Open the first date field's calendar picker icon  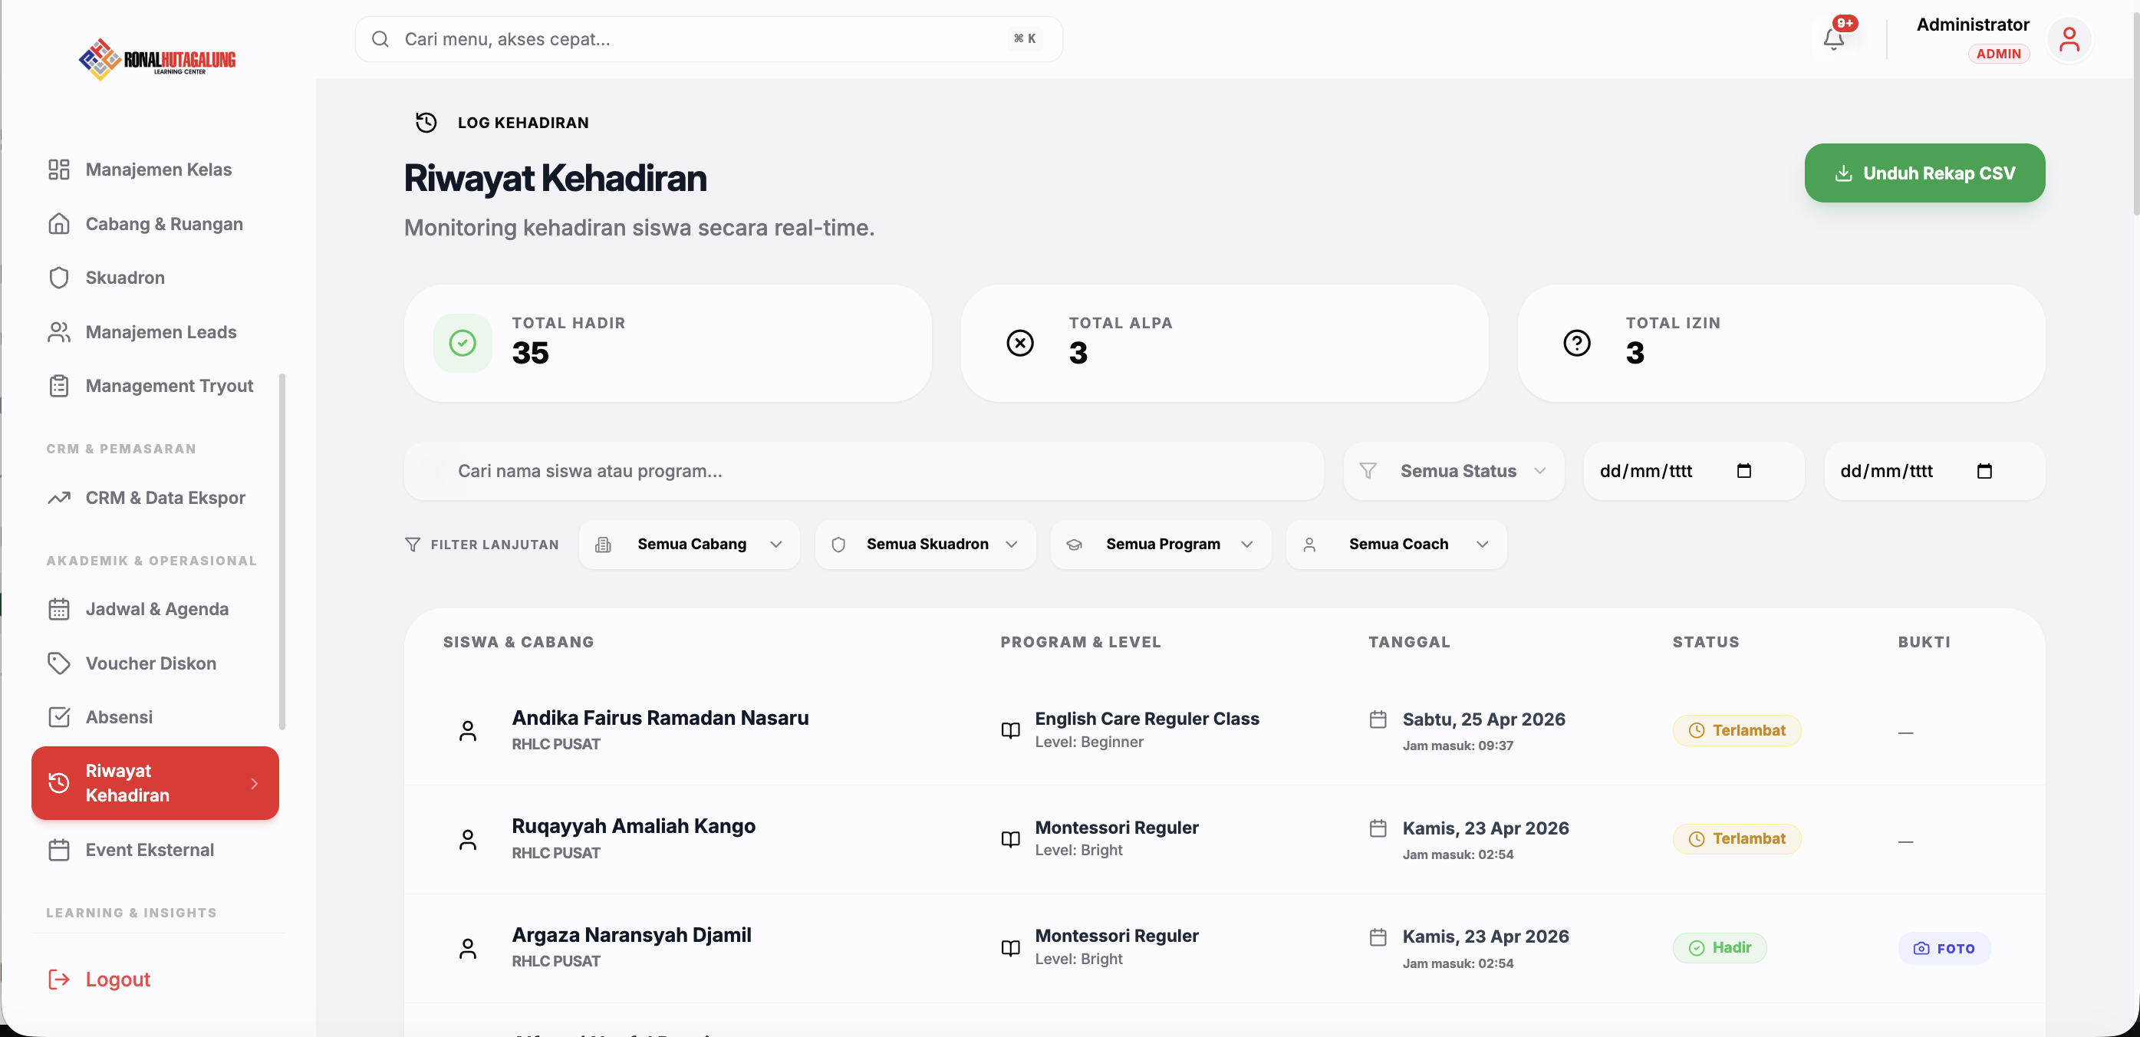tap(1743, 471)
